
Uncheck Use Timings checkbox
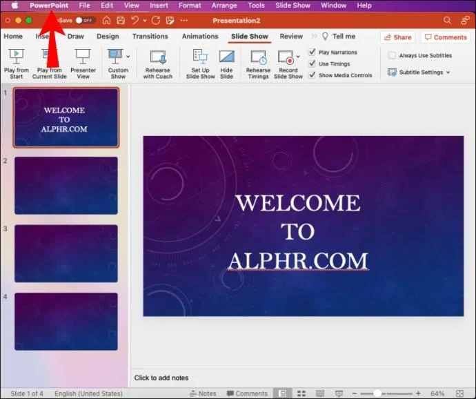pyautogui.click(x=312, y=64)
